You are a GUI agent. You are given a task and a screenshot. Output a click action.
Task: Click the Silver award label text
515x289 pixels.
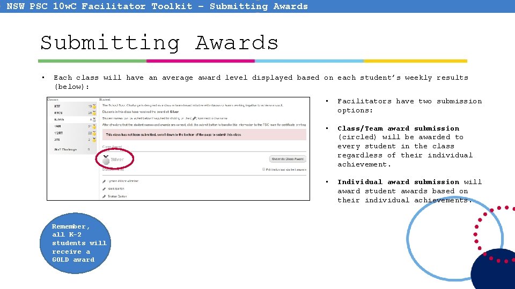[x=117, y=159]
